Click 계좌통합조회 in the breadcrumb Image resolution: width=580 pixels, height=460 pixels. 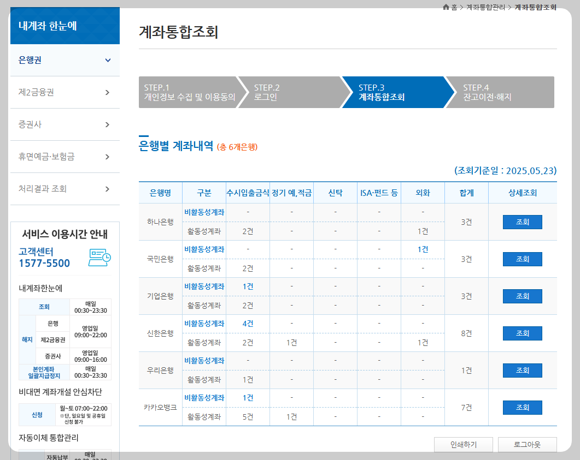[x=535, y=7]
